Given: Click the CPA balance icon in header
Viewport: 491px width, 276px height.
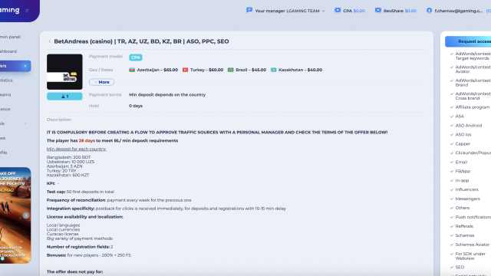Looking at the screenshot, I should [338, 10].
